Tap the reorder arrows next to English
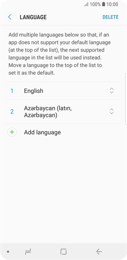The width and height of the screenshot is (127, 260). coord(112,91)
